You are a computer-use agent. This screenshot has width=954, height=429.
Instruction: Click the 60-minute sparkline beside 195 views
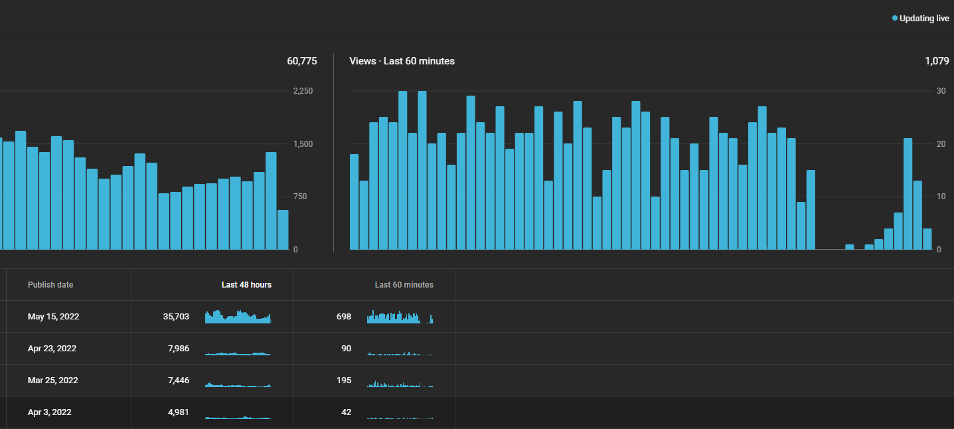tap(400, 384)
